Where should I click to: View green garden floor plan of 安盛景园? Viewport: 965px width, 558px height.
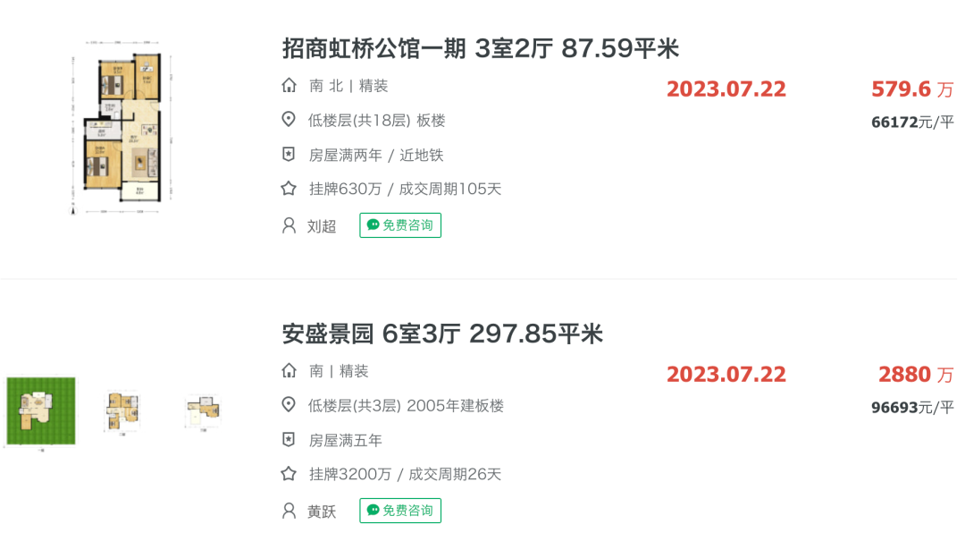coord(41,410)
